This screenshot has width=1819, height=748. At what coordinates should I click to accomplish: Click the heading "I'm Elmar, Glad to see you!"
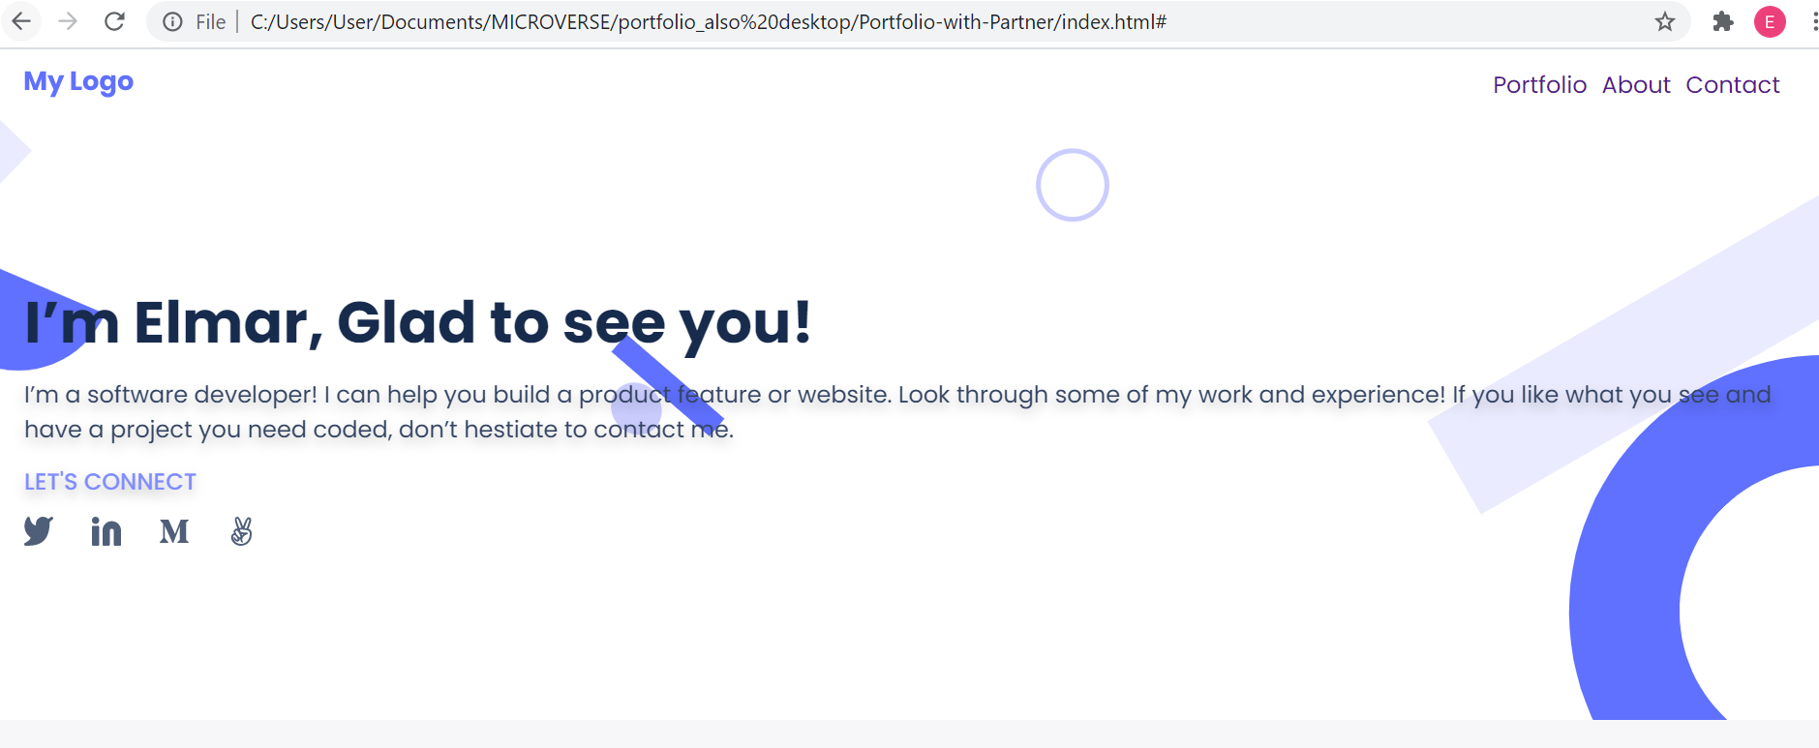pyautogui.click(x=418, y=323)
